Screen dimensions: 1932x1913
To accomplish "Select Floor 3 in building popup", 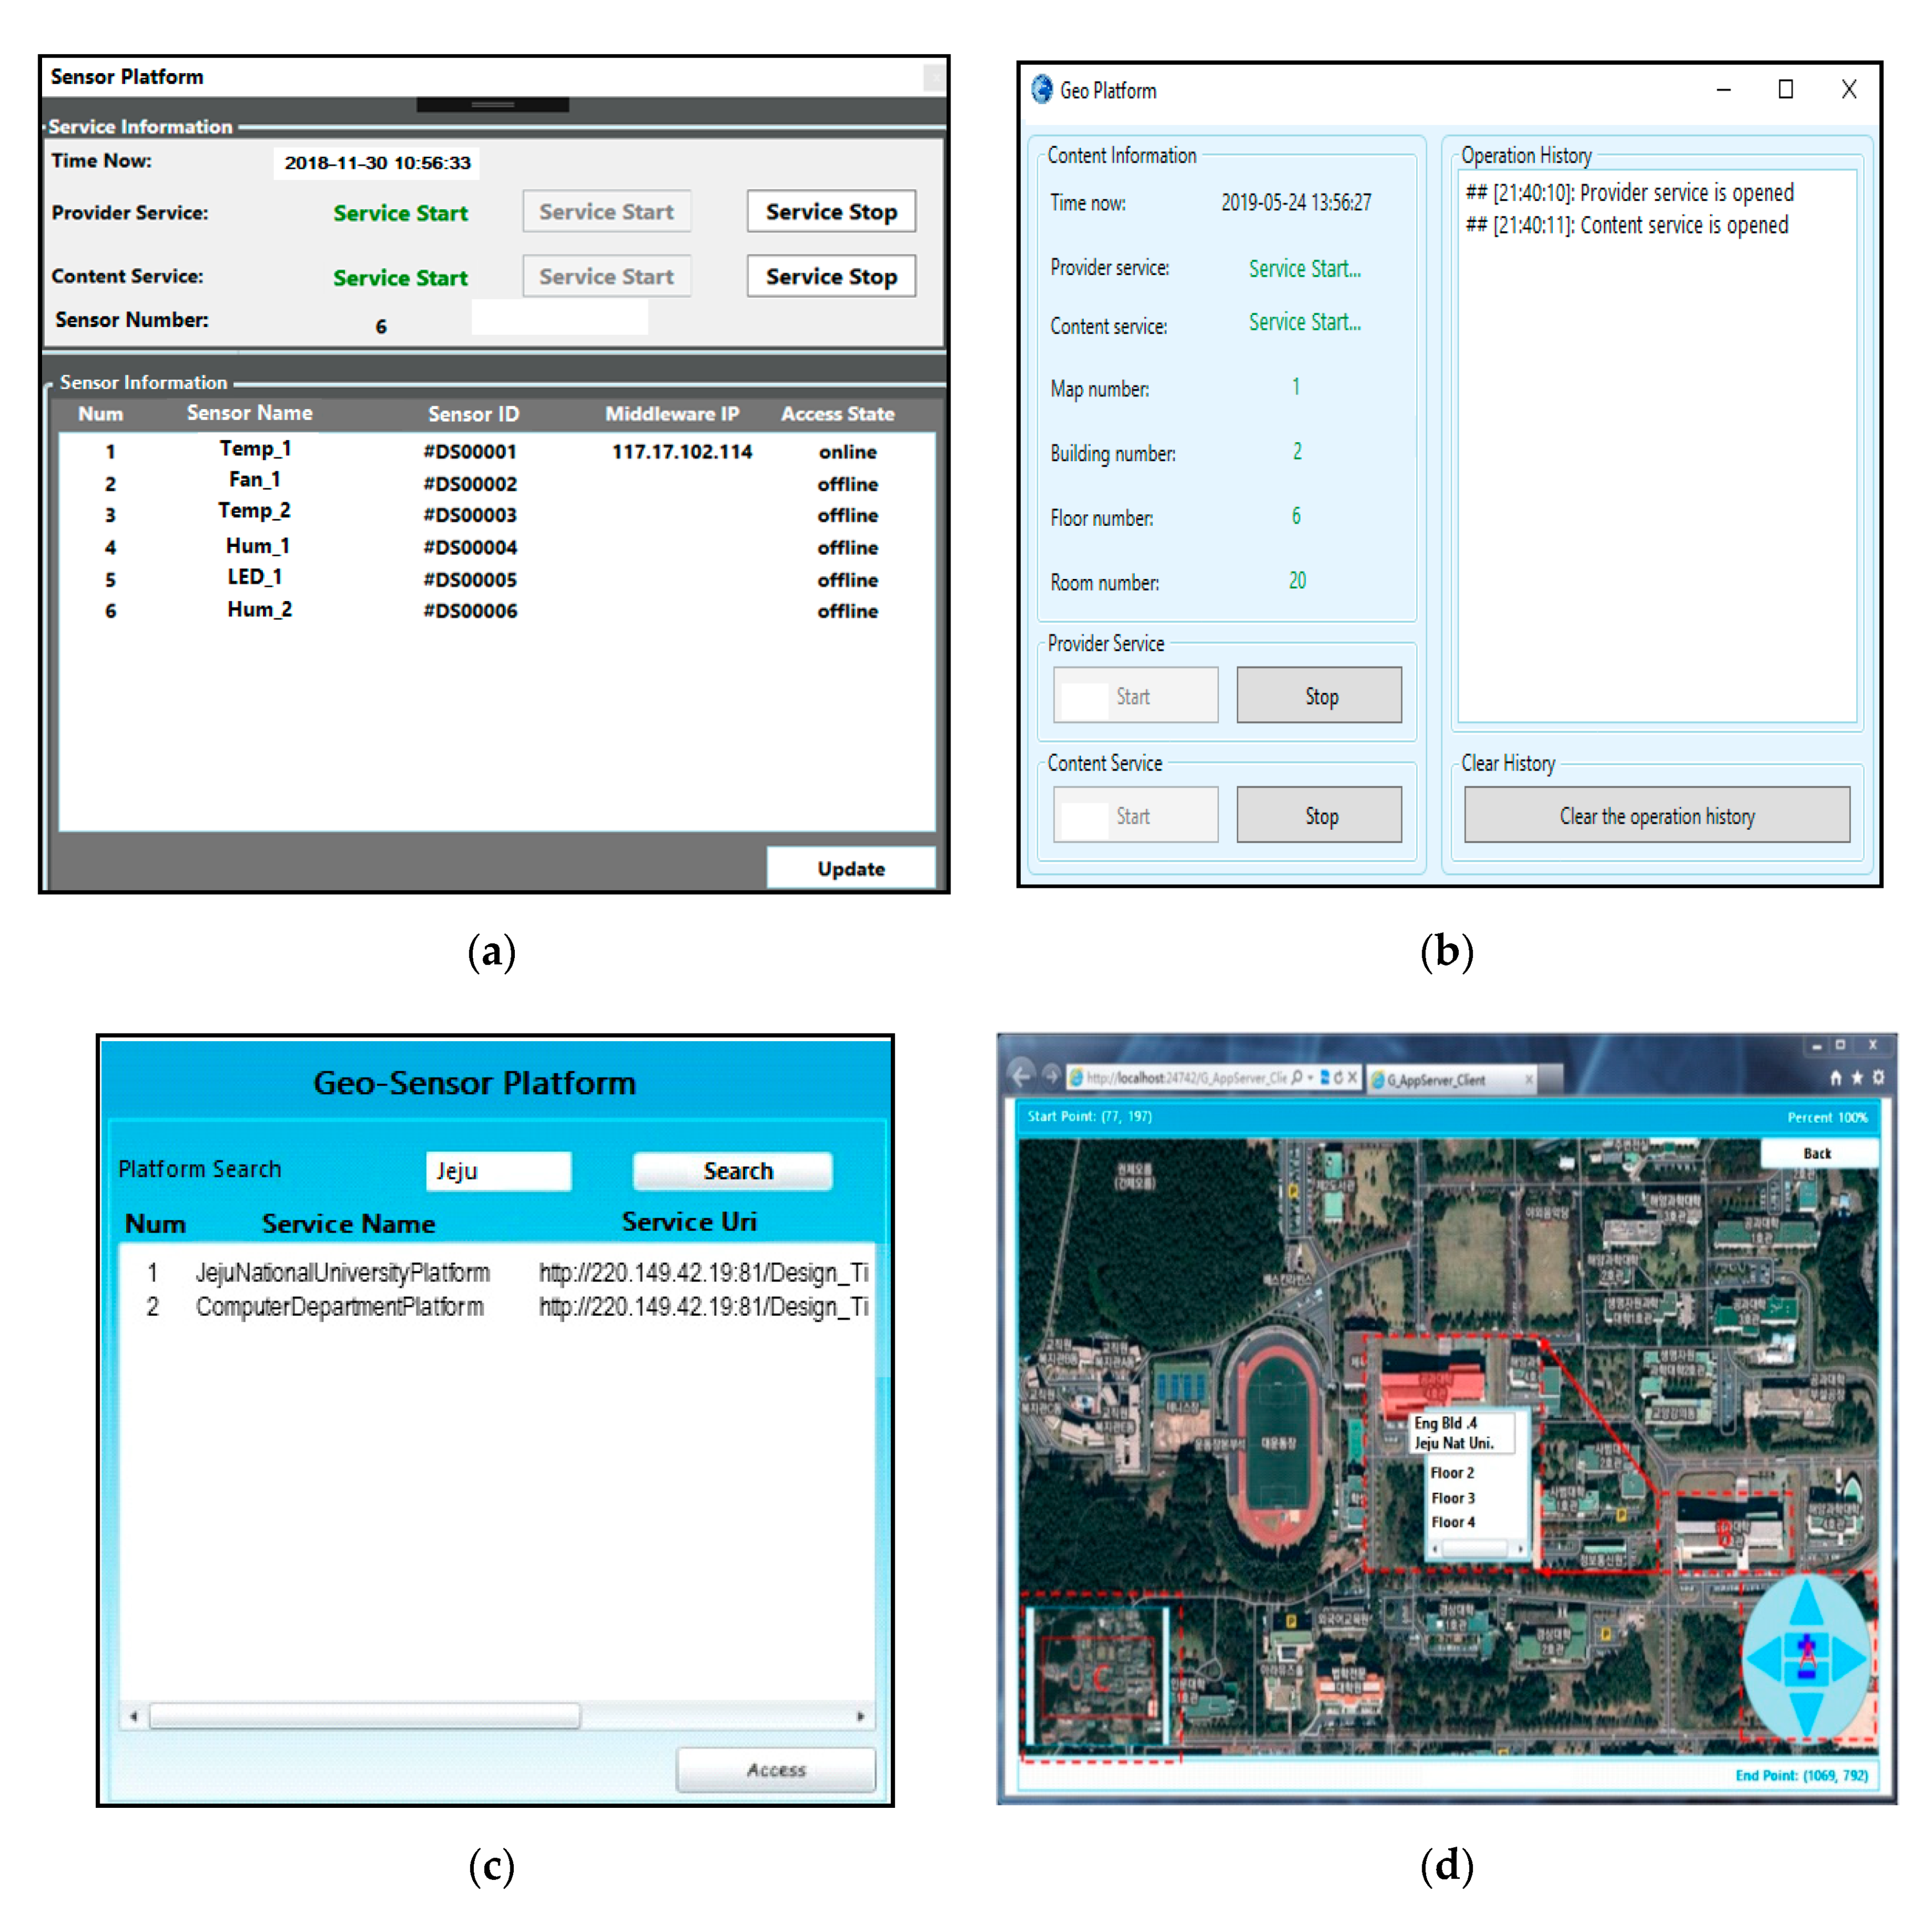I will 1452,1498.
